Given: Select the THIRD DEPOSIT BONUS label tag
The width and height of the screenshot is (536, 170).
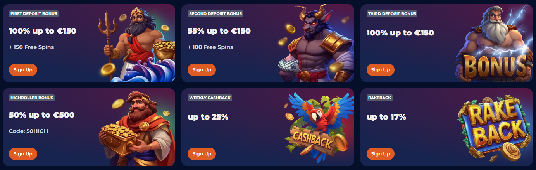Looking at the screenshot, I should pos(392,14).
